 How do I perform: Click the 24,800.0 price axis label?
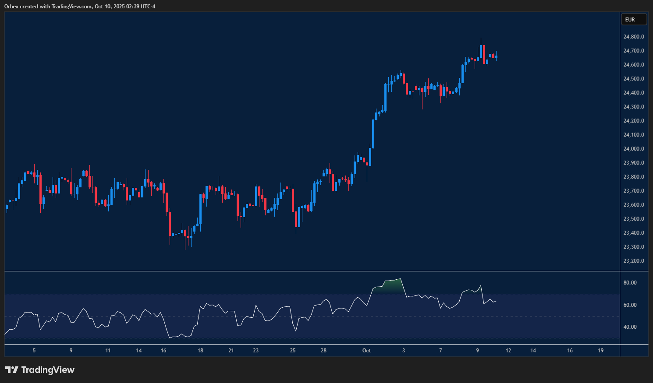click(x=633, y=37)
